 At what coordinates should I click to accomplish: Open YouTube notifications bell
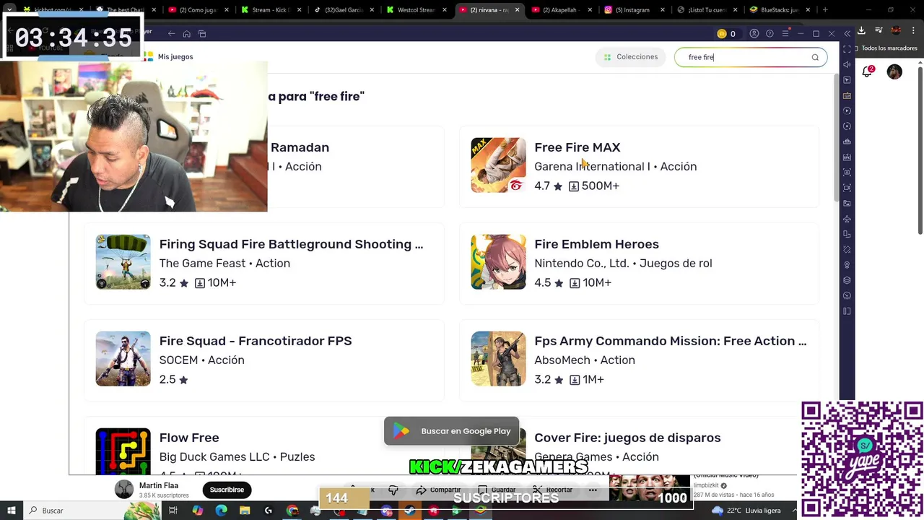click(x=868, y=71)
